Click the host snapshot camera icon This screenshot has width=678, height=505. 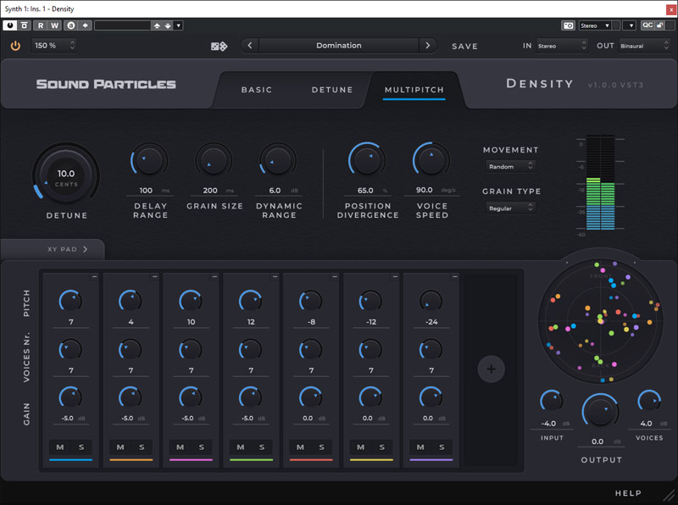tap(569, 25)
